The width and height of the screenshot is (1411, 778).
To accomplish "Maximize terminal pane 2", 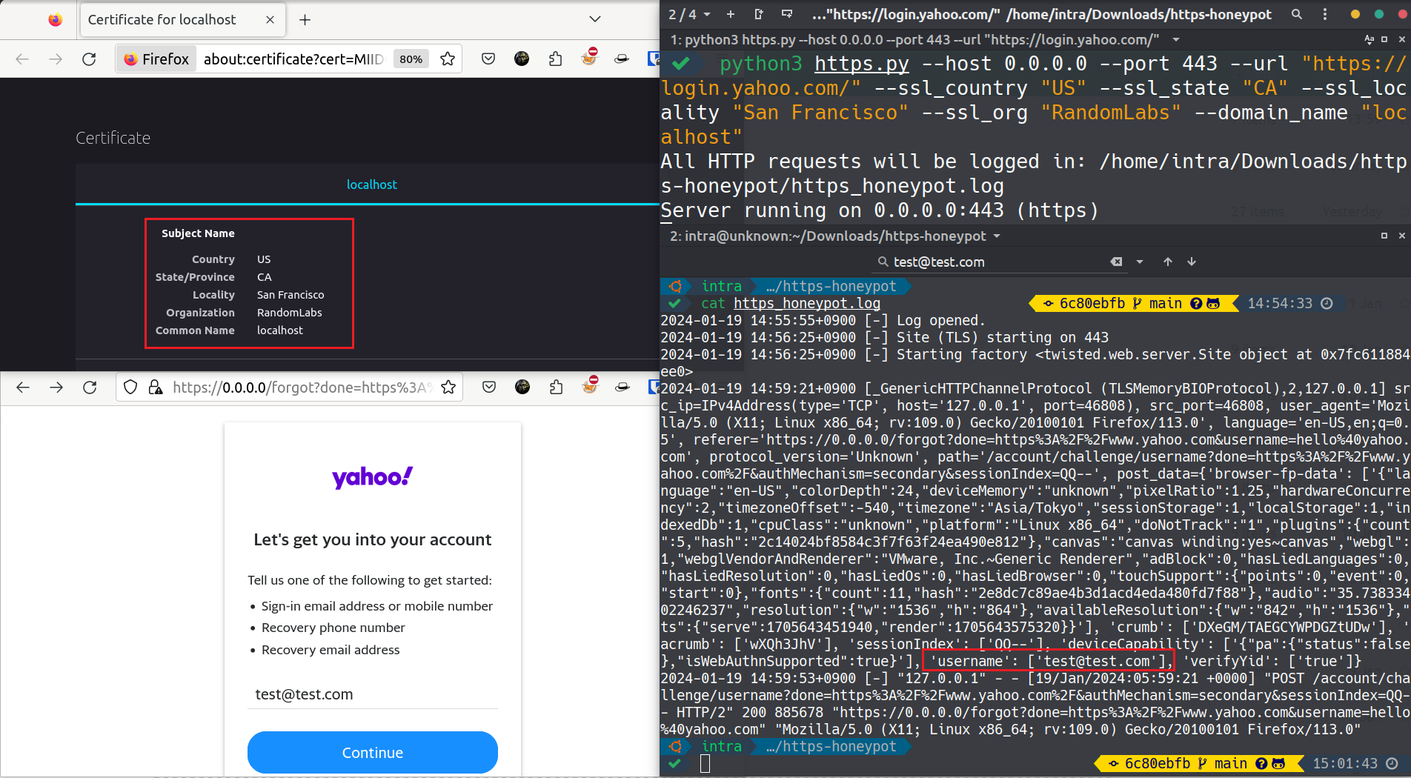I will click(x=1384, y=236).
